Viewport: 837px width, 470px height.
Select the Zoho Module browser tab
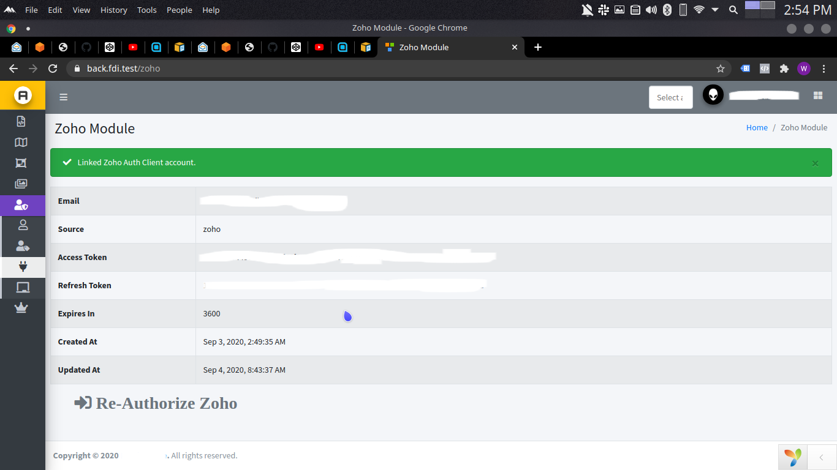tap(451, 47)
